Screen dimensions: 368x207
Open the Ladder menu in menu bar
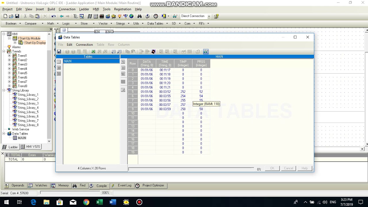(84, 9)
